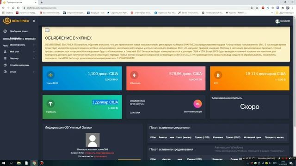This screenshot has width=296, height=166.
Task: Click the Ethereum diamond icon
Action: pyautogui.click(x=134, y=75)
